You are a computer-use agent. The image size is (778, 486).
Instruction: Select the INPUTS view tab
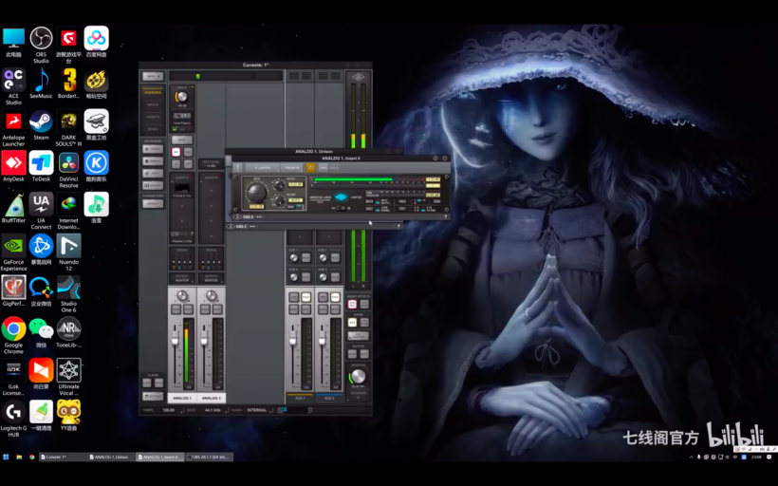[x=153, y=104]
